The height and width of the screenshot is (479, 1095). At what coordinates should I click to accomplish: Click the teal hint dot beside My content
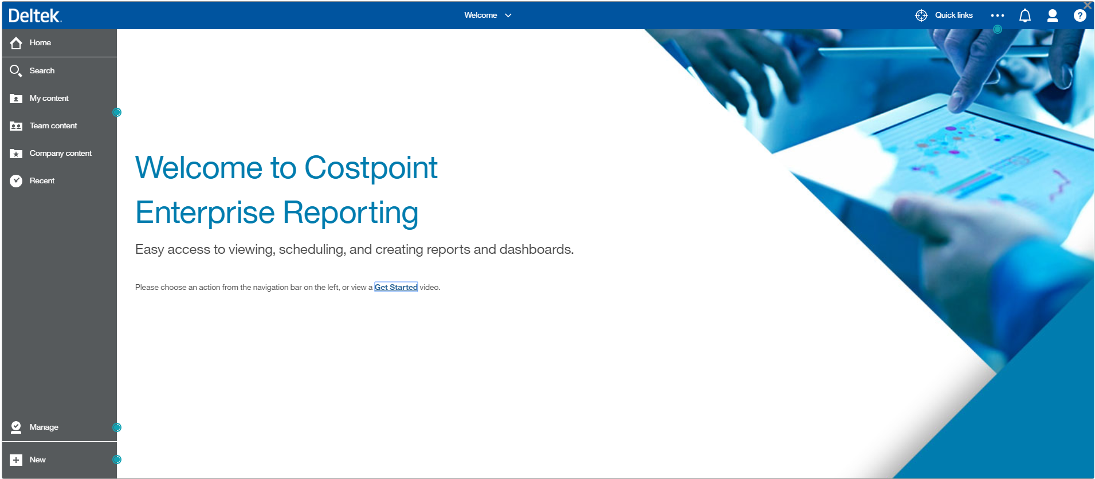coord(117,112)
